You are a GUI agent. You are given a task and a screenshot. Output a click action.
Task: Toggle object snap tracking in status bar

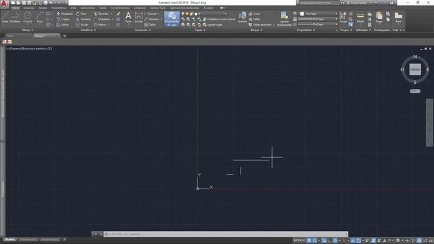(x=353, y=241)
